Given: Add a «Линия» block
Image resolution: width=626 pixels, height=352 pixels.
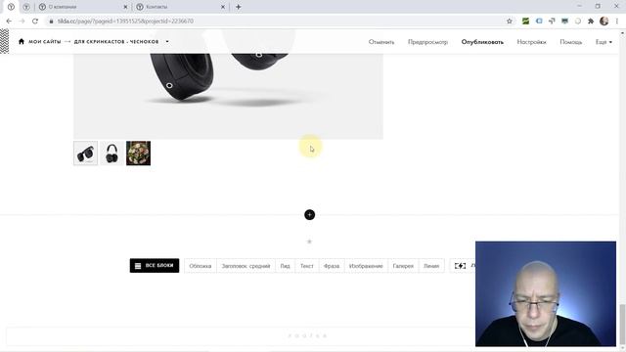Looking at the screenshot, I should 431,266.
